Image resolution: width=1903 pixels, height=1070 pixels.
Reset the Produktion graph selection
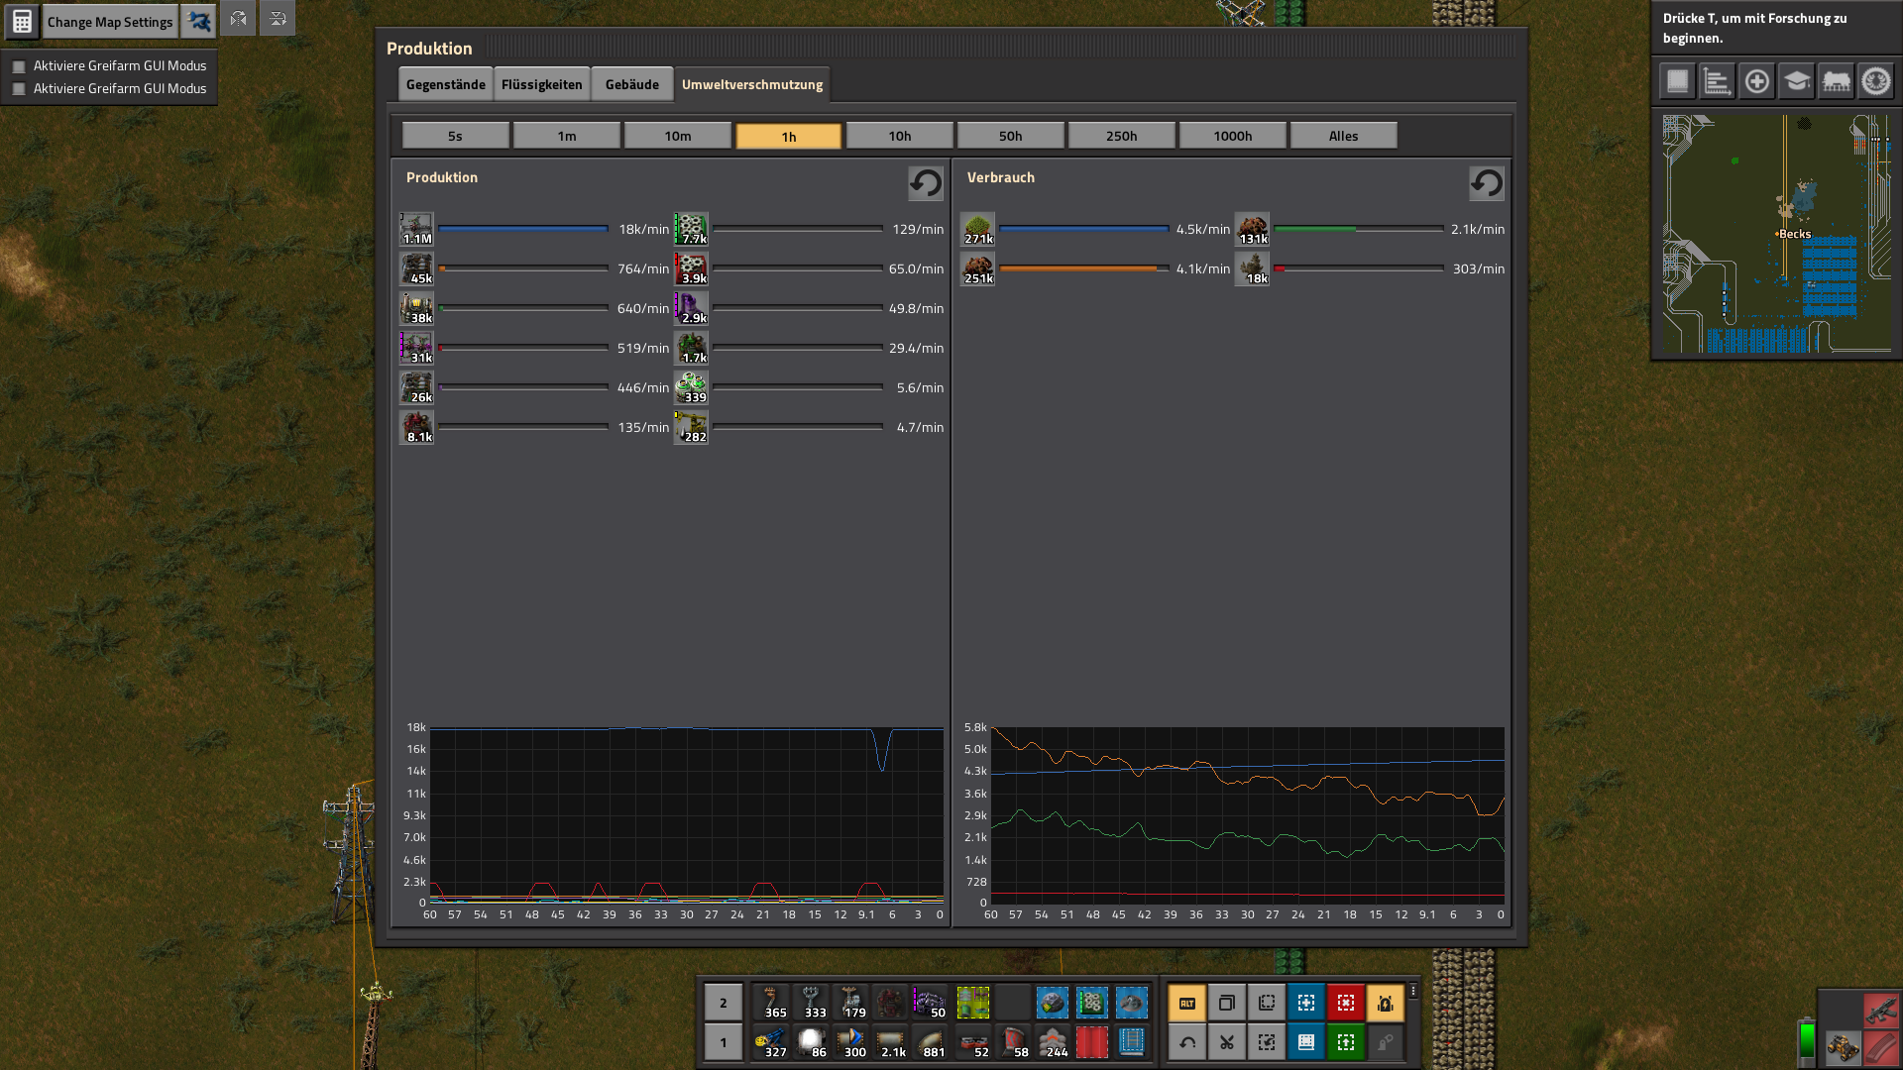tap(926, 183)
